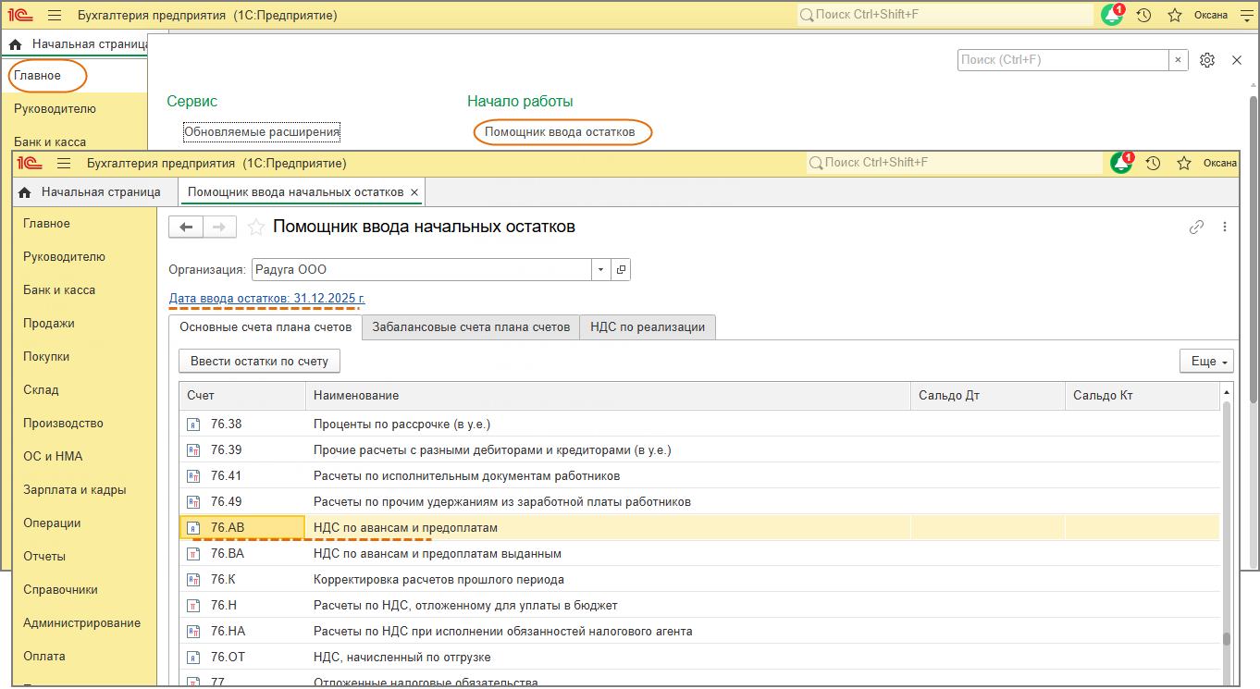Go back with the left arrow button
Screen dimensions: 1260x689
(186, 228)
